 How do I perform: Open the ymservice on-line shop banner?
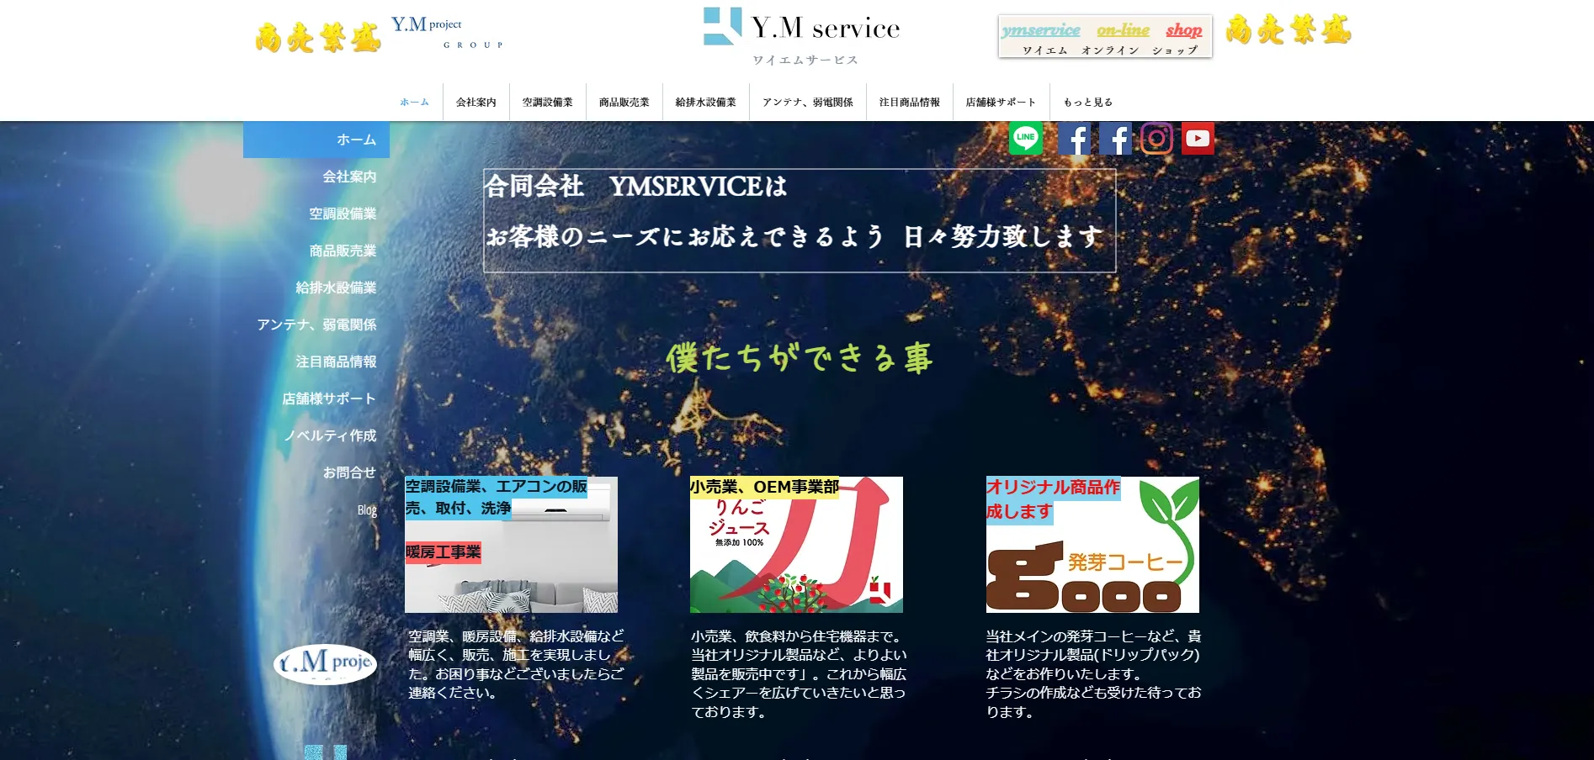click(1104, 36)
